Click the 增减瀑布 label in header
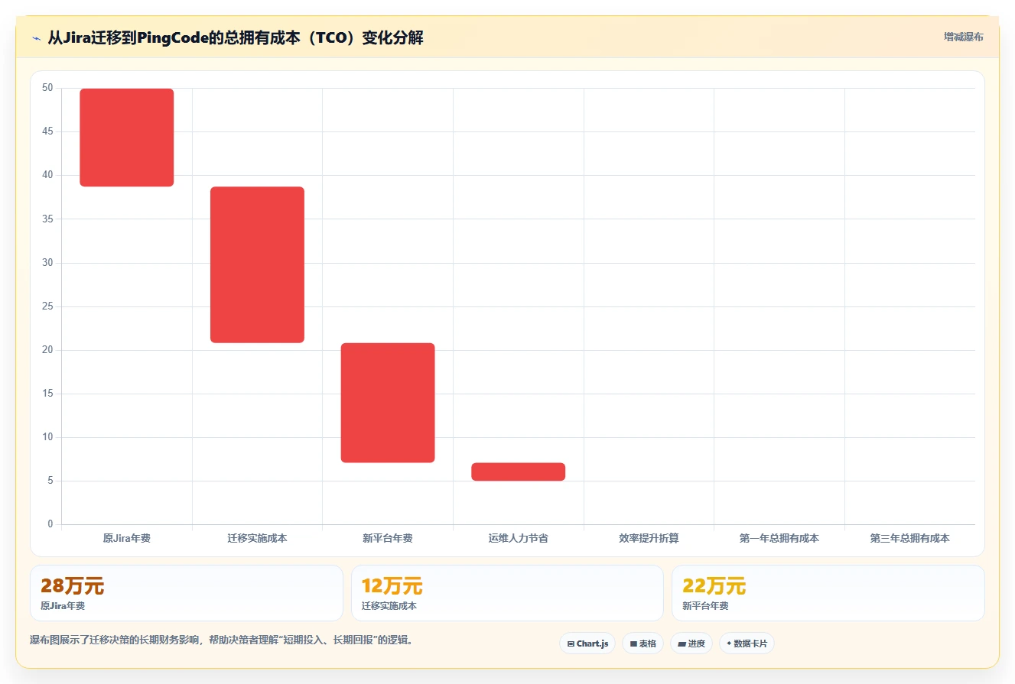The height and width of the screenshot is (684, 1015). [964, 37]
